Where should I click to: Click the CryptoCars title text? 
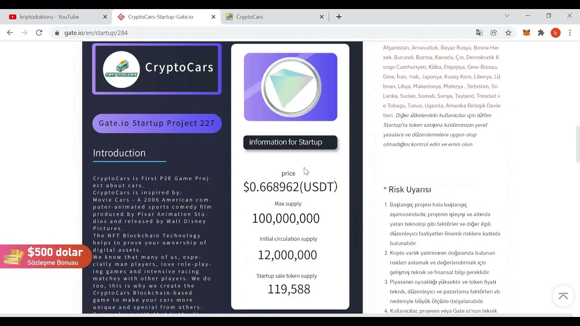click(x=179, y=67)
